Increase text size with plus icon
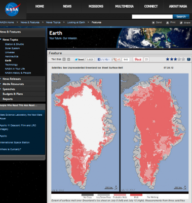The image size is (192, 203). click(64, 59)
